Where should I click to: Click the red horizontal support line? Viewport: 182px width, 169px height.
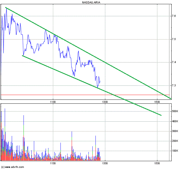pos(56,95)
